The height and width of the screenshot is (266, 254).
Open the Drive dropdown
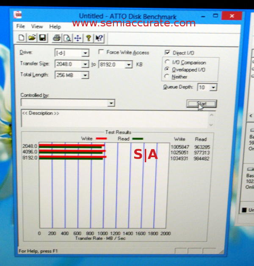[x=85, y=53]
